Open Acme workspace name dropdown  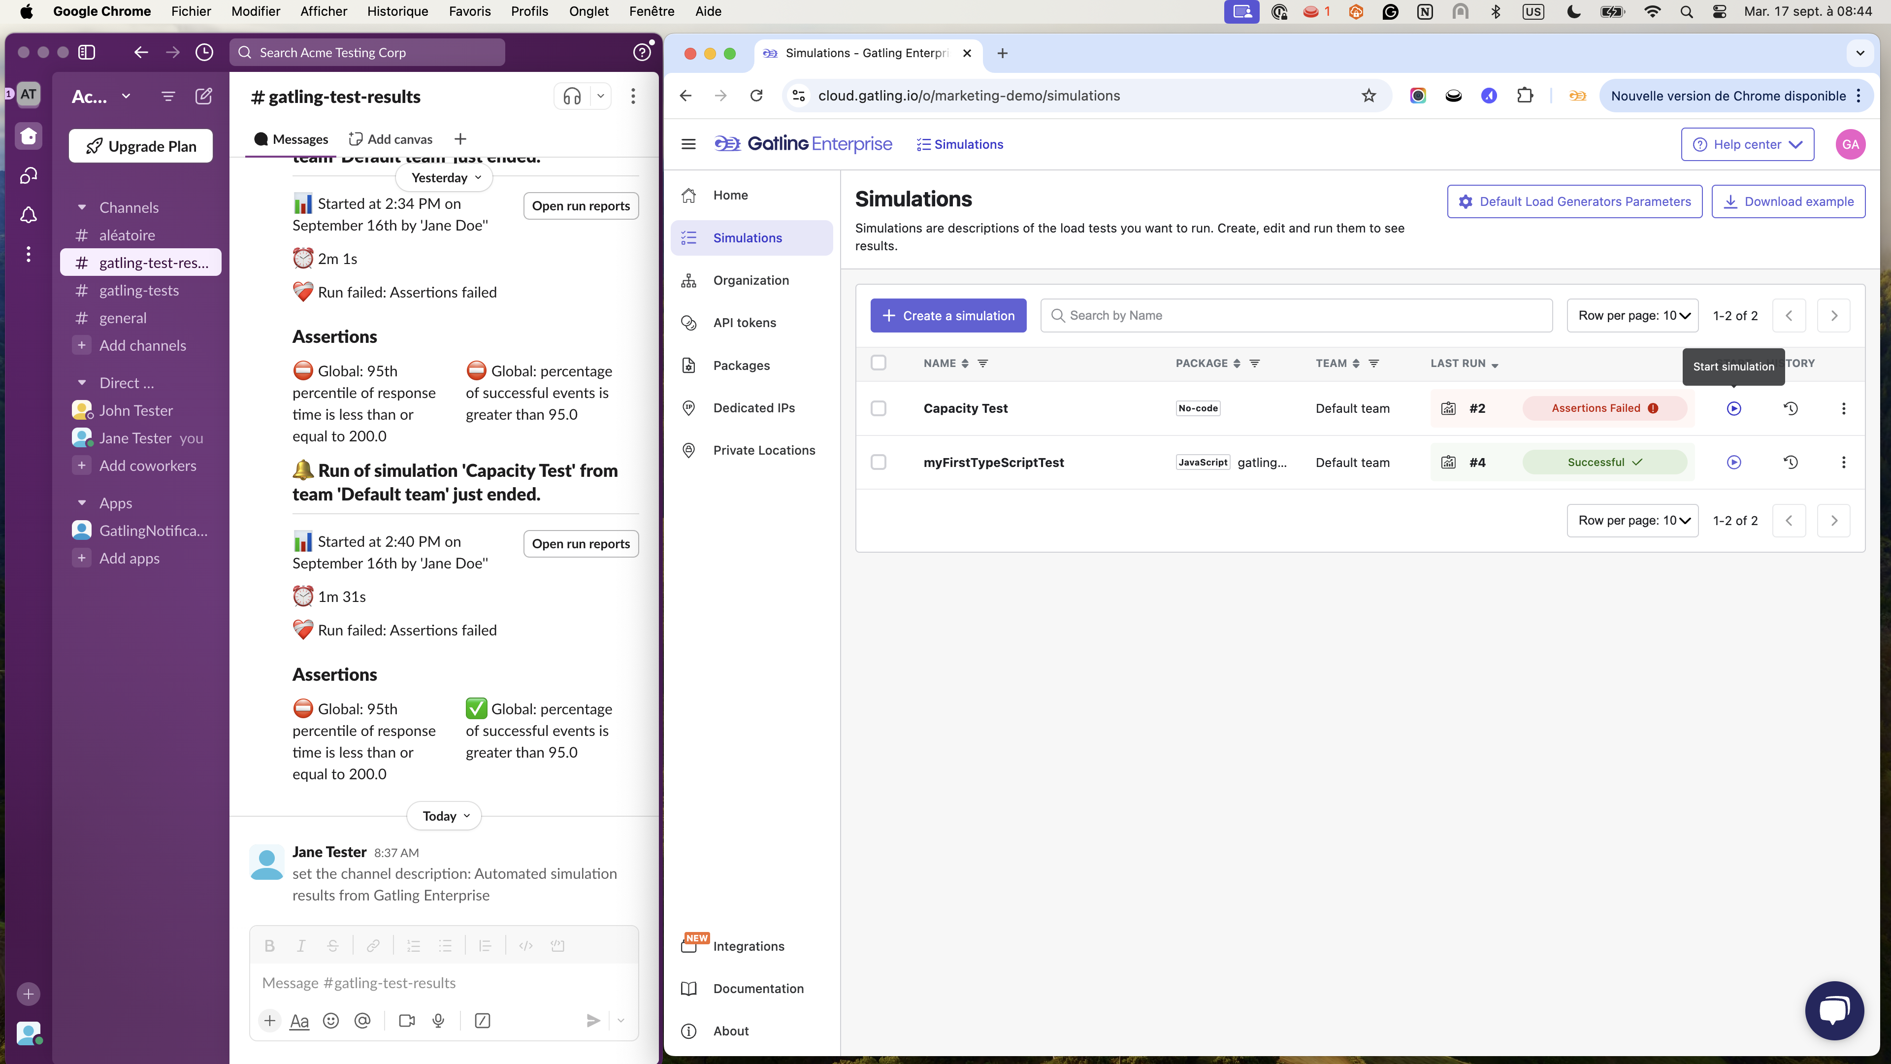click(x=101, y=96)
